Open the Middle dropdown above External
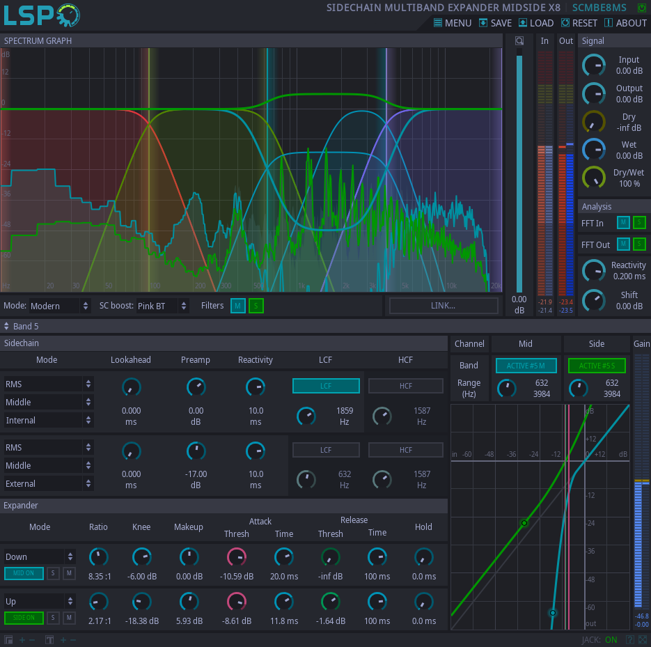This screenshot has width=651, height=647. tap(48, 465)
